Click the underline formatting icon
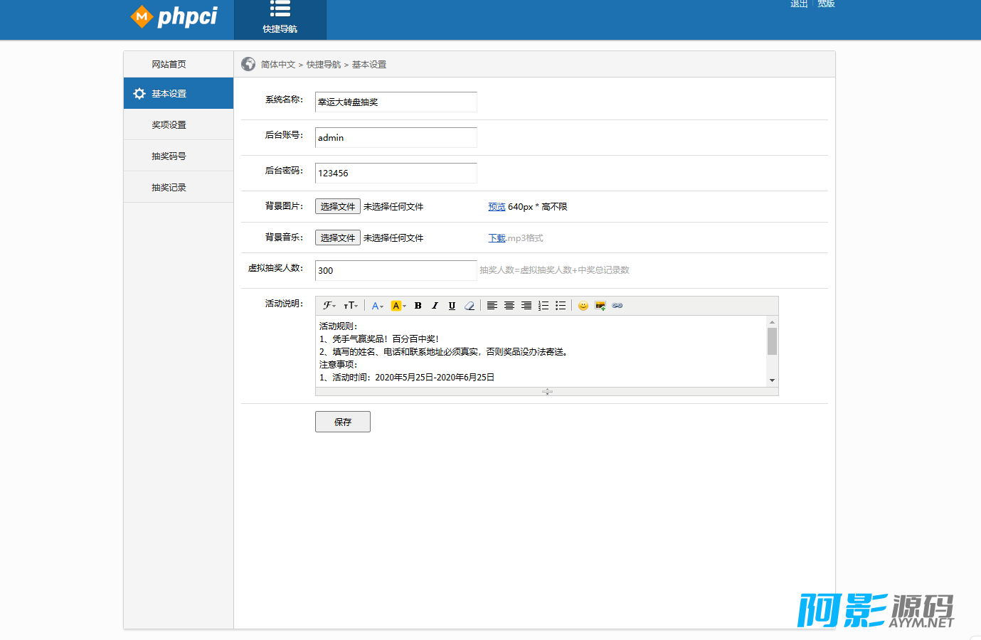The image size is (981, 640). pyautogui.click(x=452, y=306)
